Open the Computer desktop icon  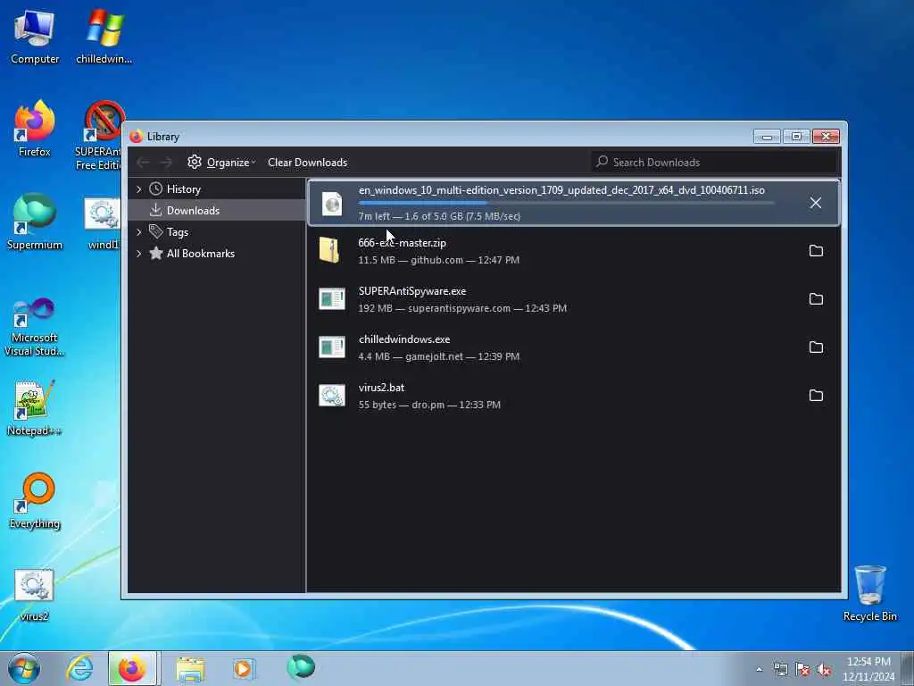pyautogui.click(x=35, y=38)
